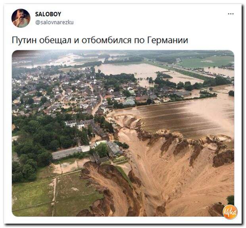Click the SALOBOY profile avatar picture

pos(21,18)
